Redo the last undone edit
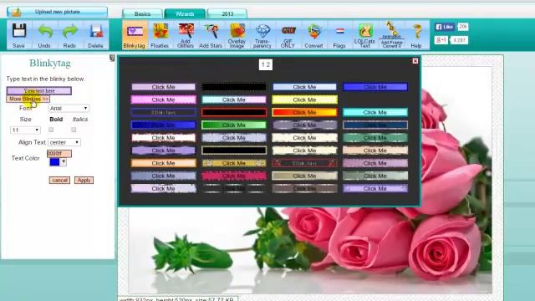This screenshot has width=535, height=301. 70,35
